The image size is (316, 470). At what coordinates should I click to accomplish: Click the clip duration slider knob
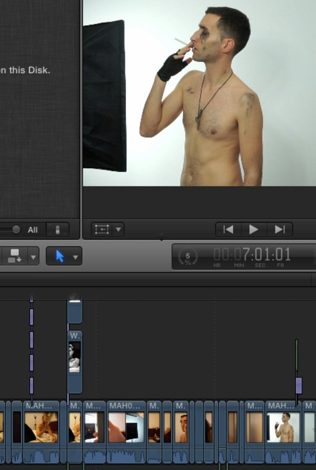tap(16, 230)
